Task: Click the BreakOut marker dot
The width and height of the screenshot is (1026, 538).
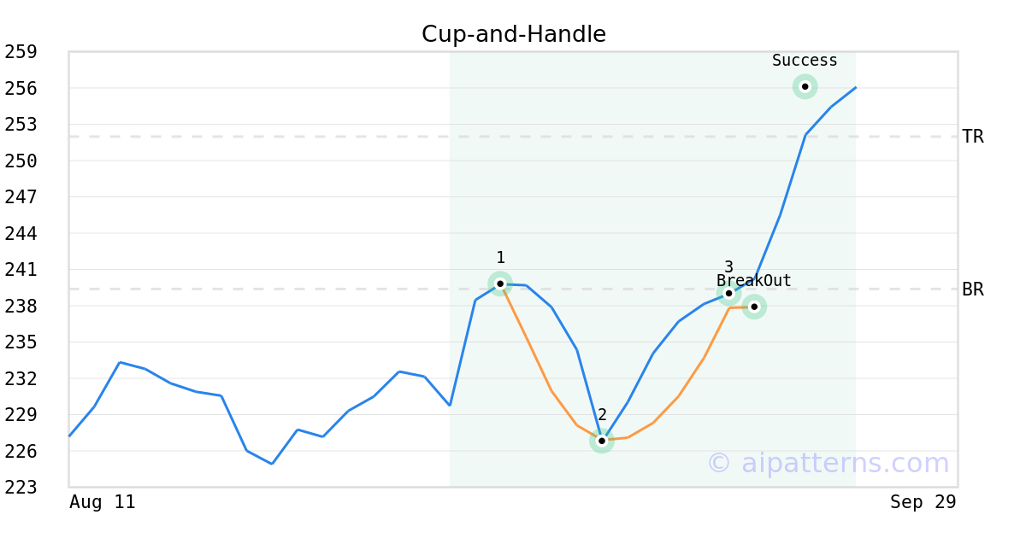Action: [753, 307]
